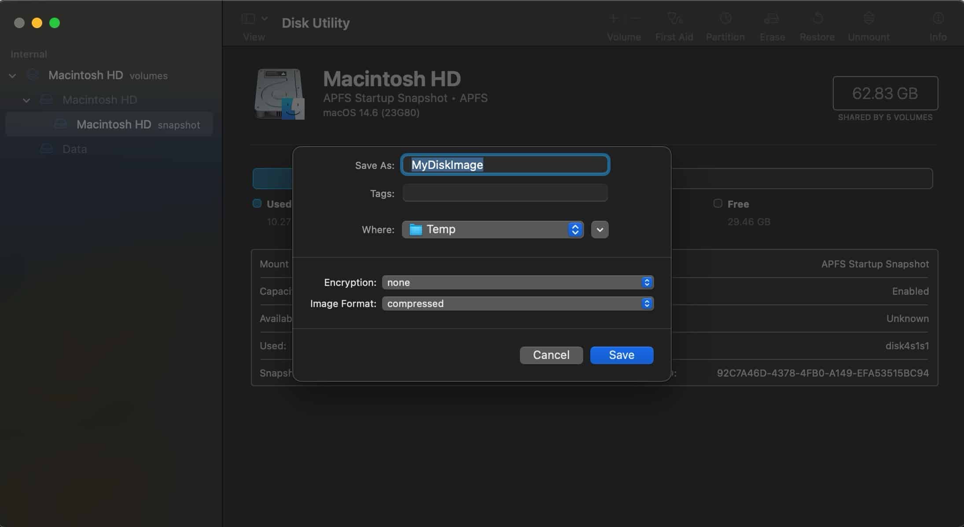Click the 29.46 GB free value

749,222
